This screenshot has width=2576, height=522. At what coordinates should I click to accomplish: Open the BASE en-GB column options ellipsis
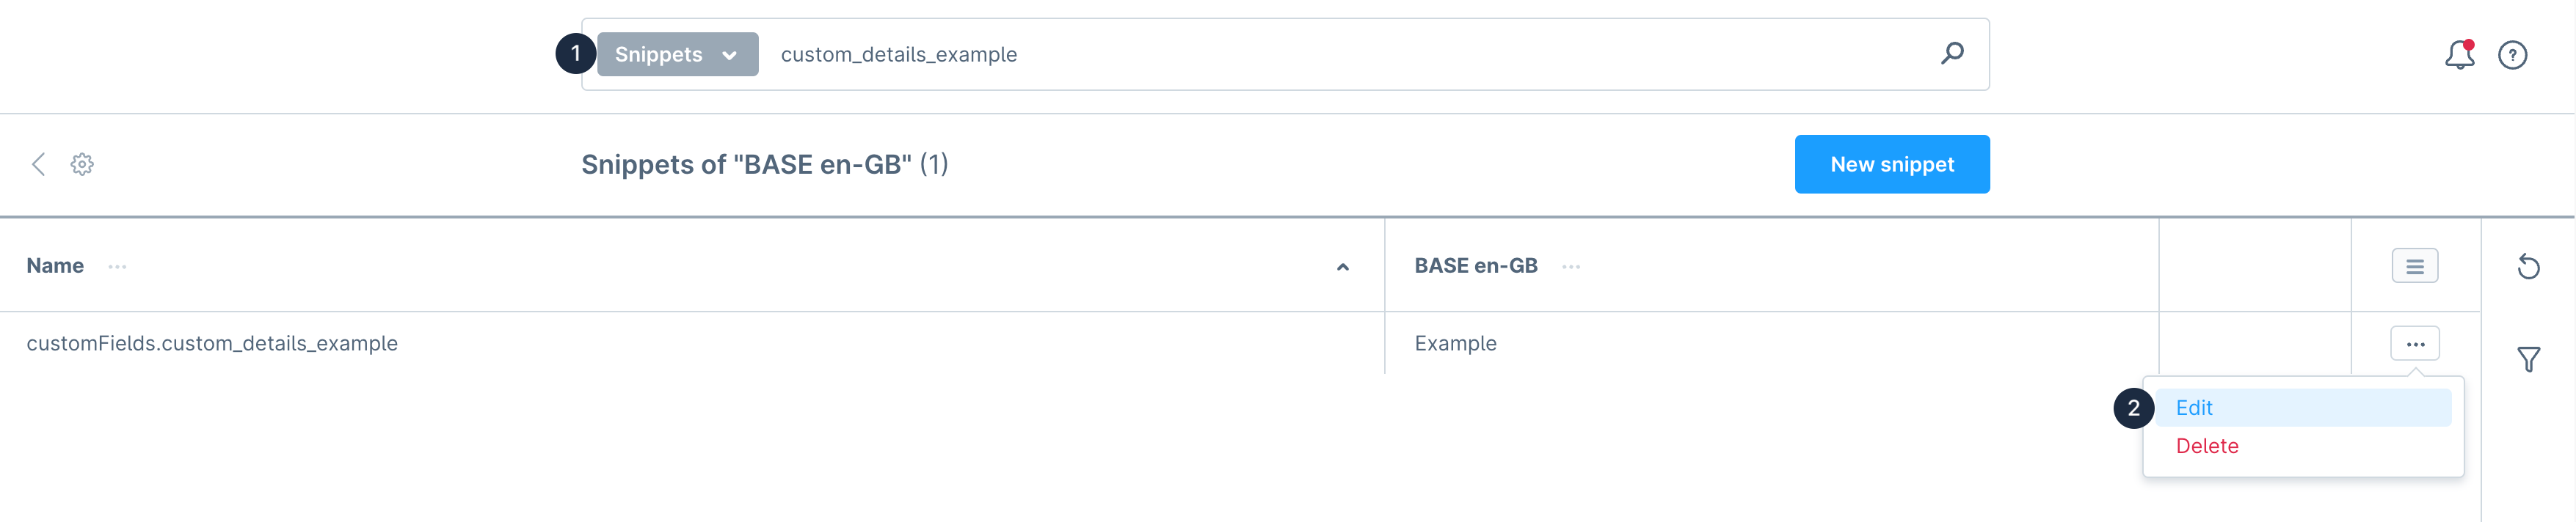click(x=1571, y=268)
